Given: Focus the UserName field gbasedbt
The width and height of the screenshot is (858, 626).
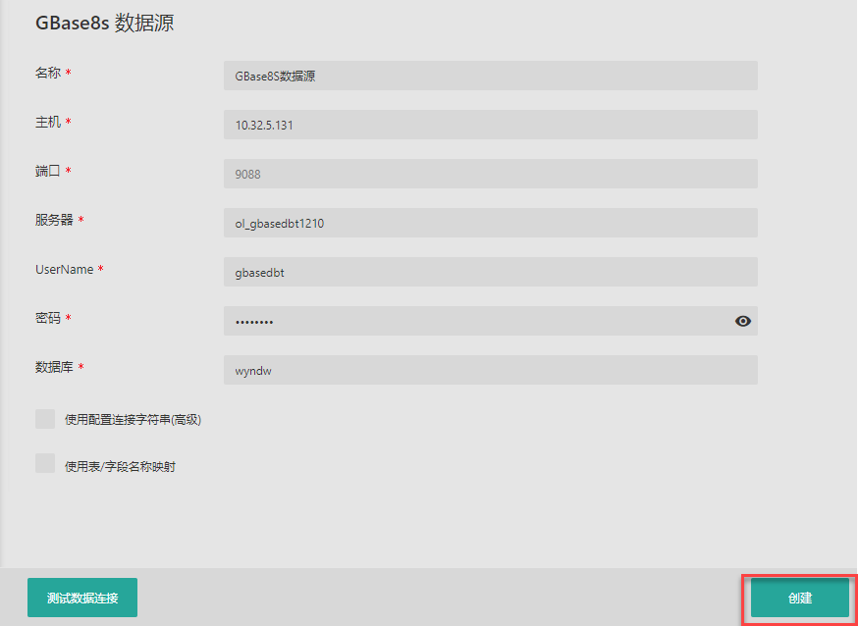Looking at the screenshot, I should tap(490, 272).
